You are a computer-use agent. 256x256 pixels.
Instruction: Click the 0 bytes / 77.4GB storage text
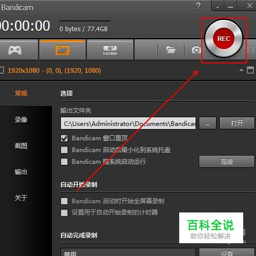[x=83, y=29]
